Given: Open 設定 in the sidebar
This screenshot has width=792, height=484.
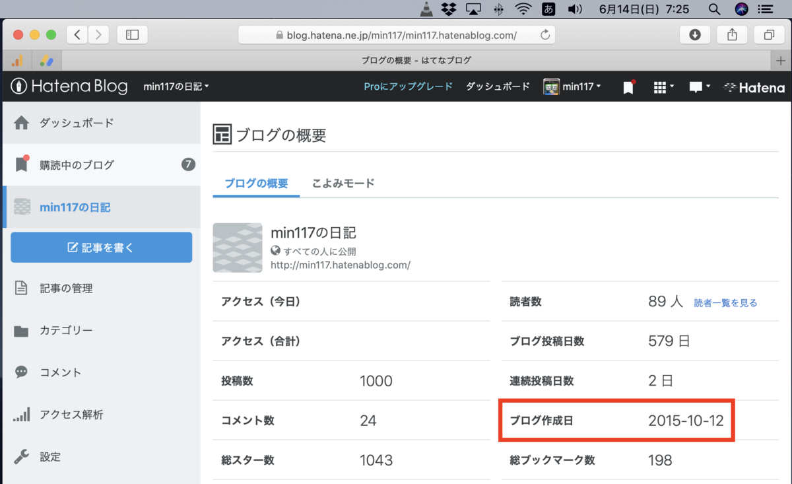Looking at the screenshot, I should coord(102,457).
